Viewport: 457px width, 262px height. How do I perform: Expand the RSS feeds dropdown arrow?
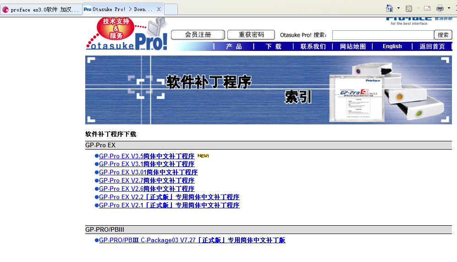(417, 8)
